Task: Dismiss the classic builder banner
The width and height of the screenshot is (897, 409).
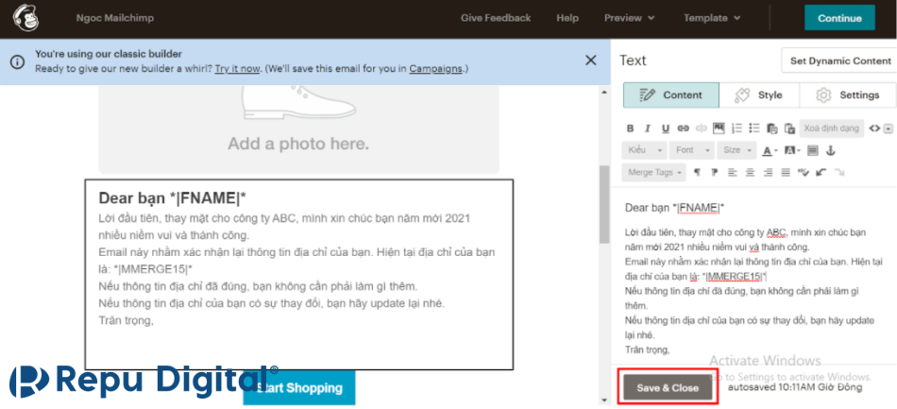Action: tap(591, 60)
